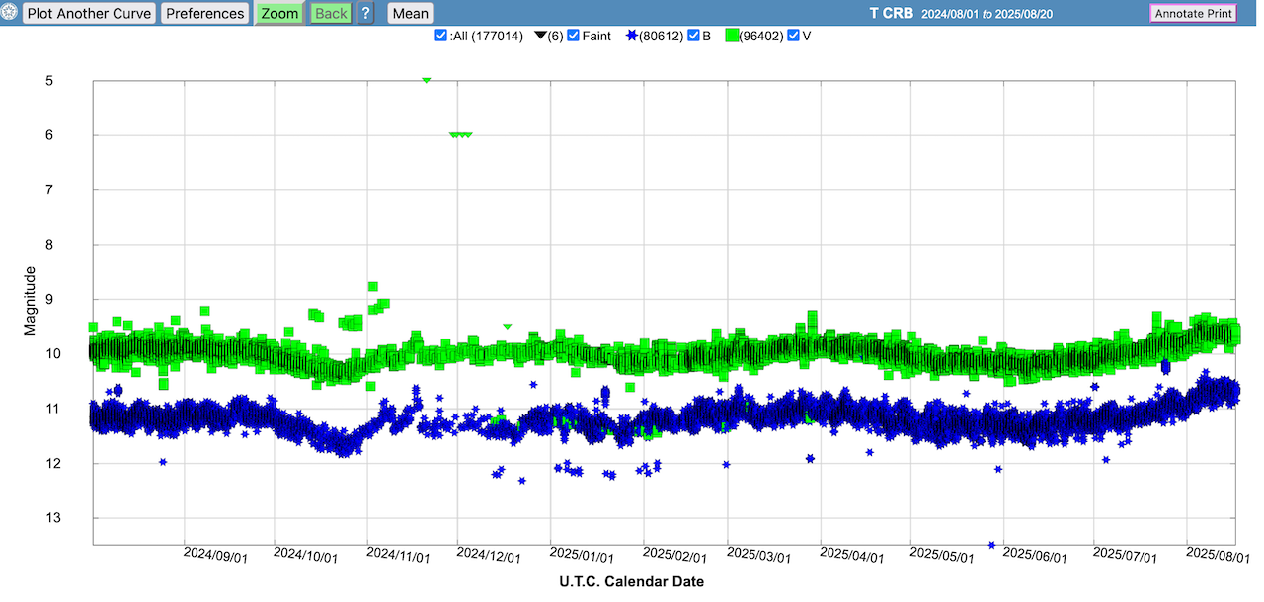Screen dimensions: 1264x602
Task: Click the AAVSO logo icon in the toolbar
Action: pos(10,13)
